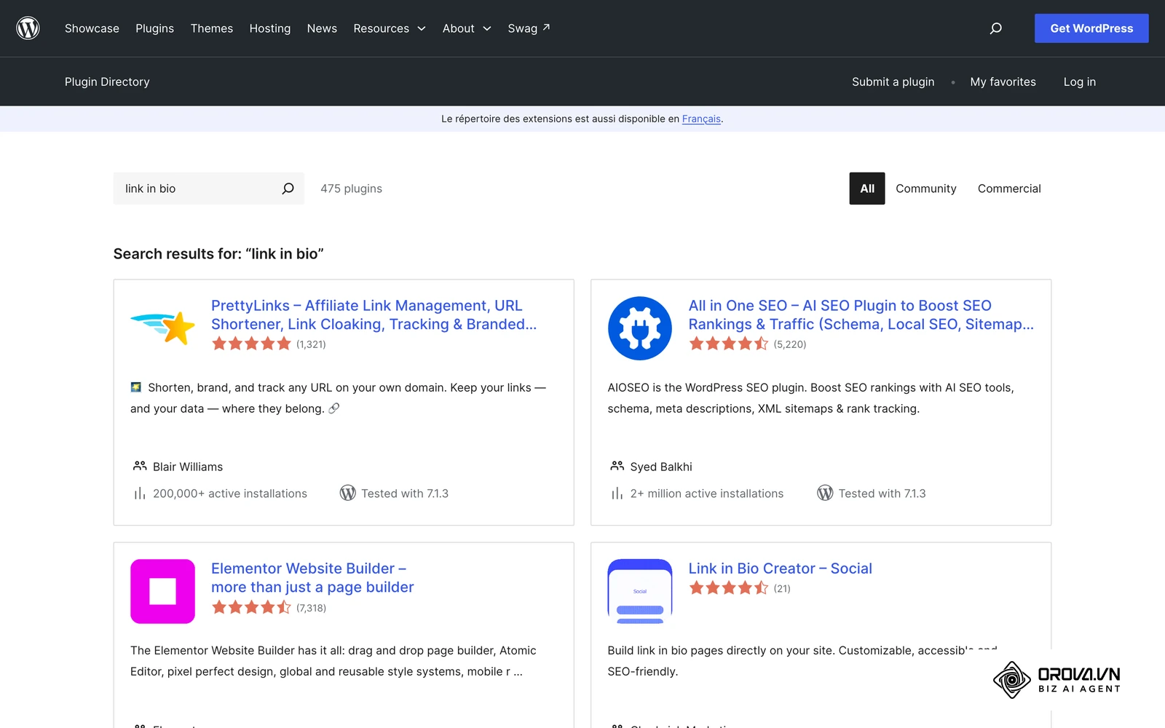Click the '475 plugins' result count text

(x=351, y=189)
